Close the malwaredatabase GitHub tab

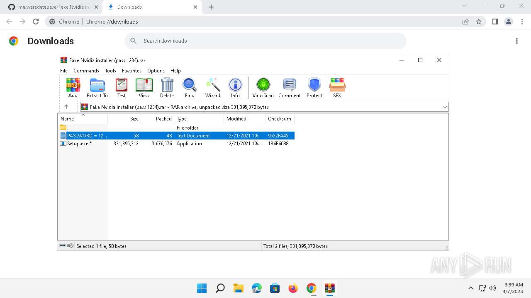pos(96,7)
